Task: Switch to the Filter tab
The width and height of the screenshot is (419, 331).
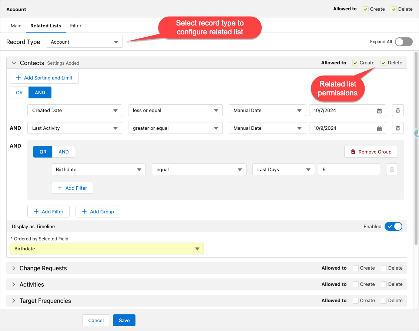Action: (76, 26)
